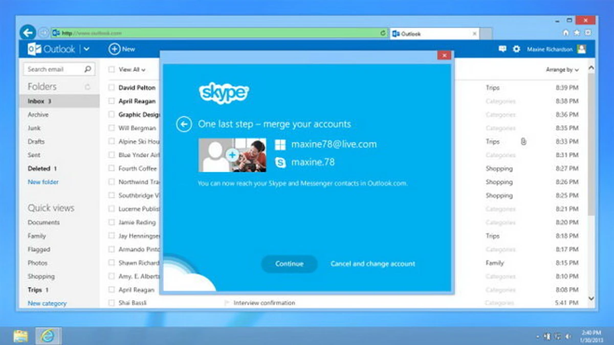Click the Outlook browser tab
This screenshot has height=345, width=614.
coord(435,34)
